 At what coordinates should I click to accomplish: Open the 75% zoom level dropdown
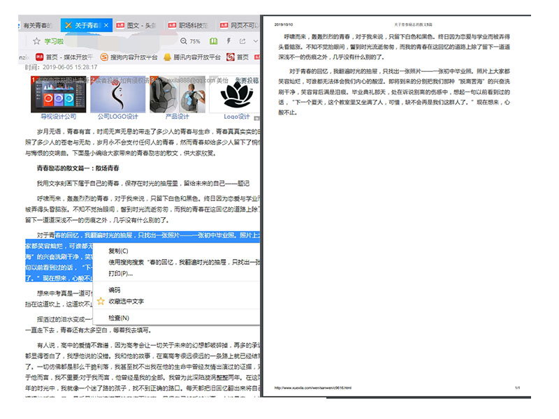tap(195, 41)
